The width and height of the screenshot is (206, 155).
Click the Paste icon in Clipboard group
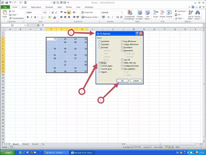tap(5, 13)
